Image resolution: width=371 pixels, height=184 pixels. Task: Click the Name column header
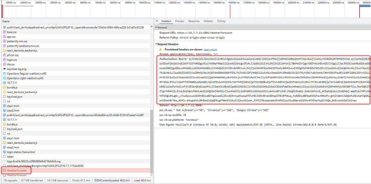tap(6, 21)
